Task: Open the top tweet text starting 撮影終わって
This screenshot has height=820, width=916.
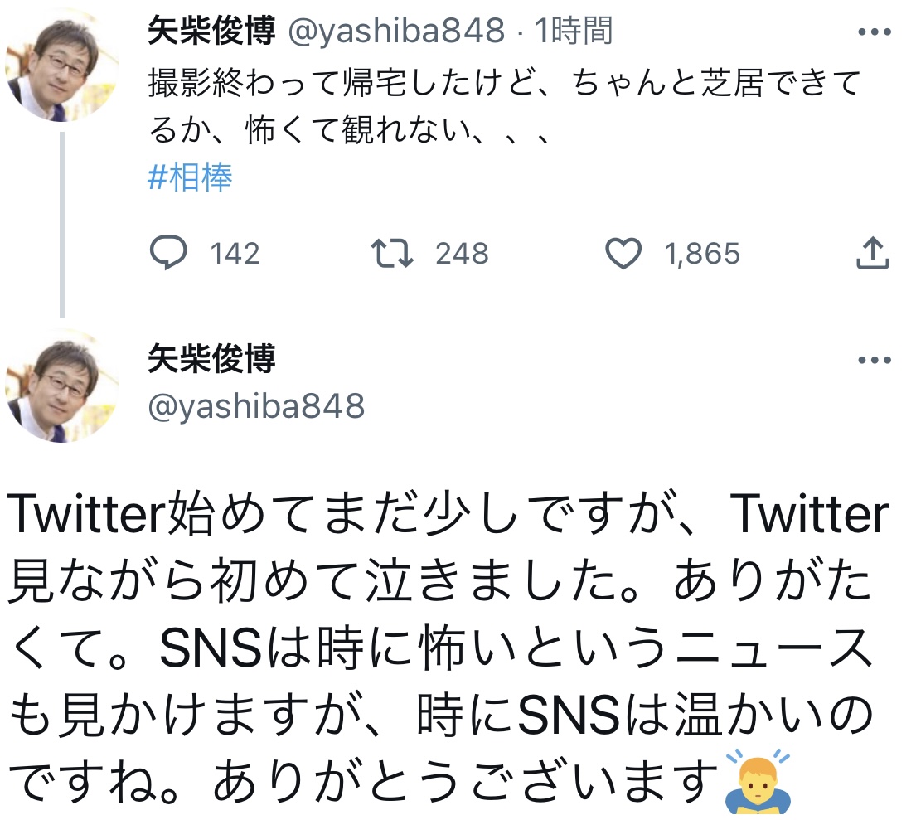Action: [497, 106]
